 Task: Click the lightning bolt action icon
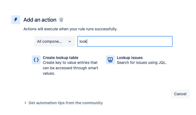point(16,20)
